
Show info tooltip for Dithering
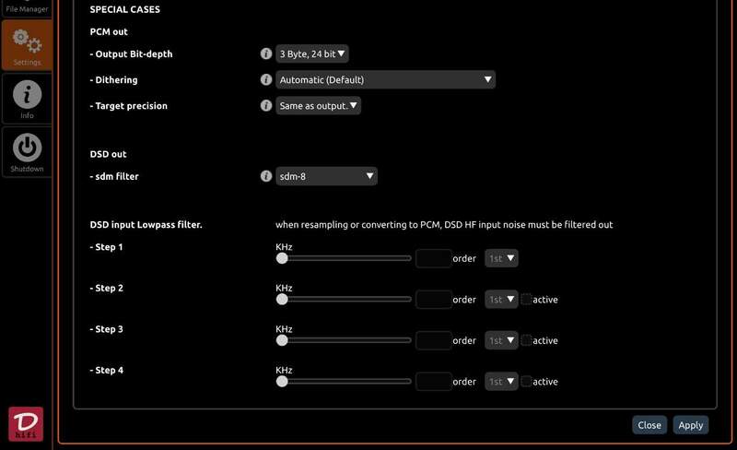pos(266,80)
